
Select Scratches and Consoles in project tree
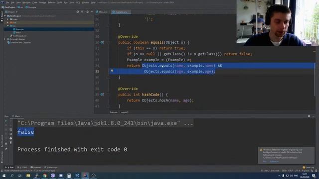(x=19, y=43)
